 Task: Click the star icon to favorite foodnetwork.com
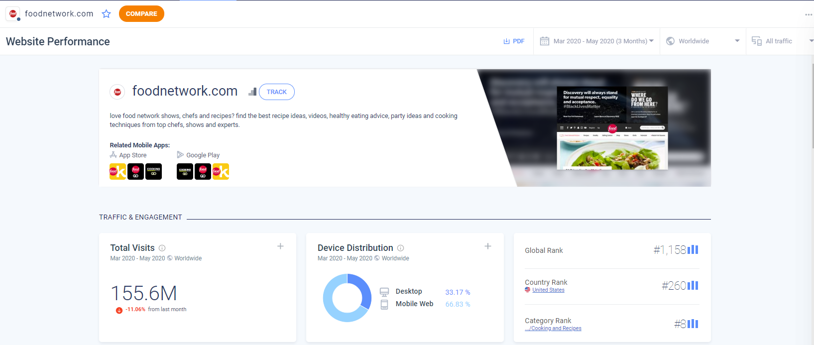click(106, 14)
